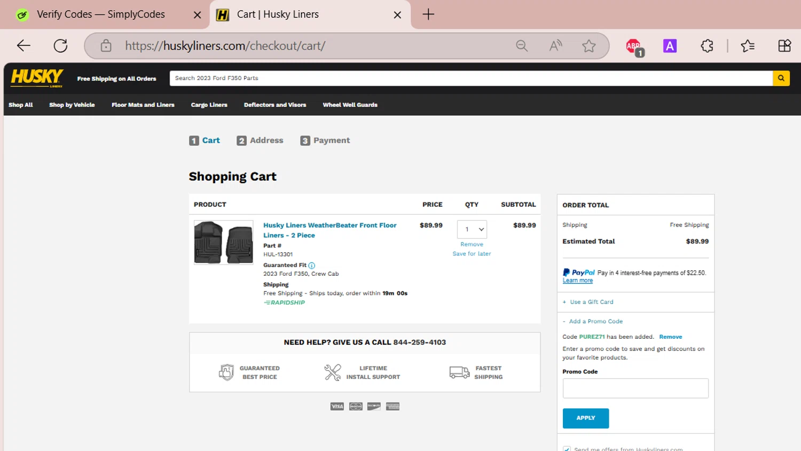801x451 pixels.
Task: Click the yellow search magnifier button
Action: pyautogui.click(x=781, y=79)
